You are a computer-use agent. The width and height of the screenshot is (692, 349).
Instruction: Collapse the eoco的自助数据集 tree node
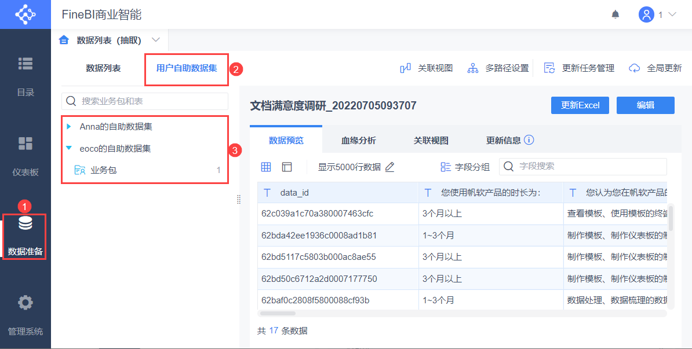point(68,149)
